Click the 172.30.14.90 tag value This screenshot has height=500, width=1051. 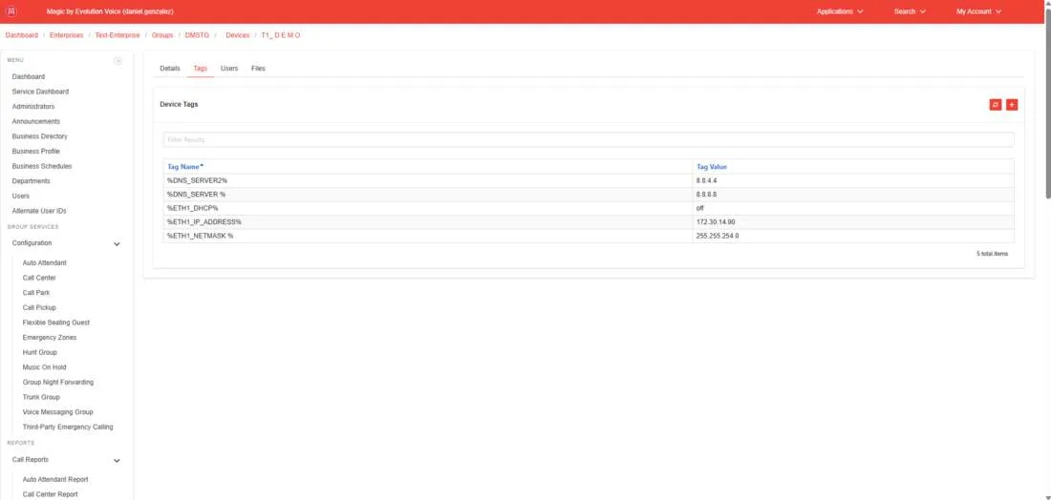(716, 221)
